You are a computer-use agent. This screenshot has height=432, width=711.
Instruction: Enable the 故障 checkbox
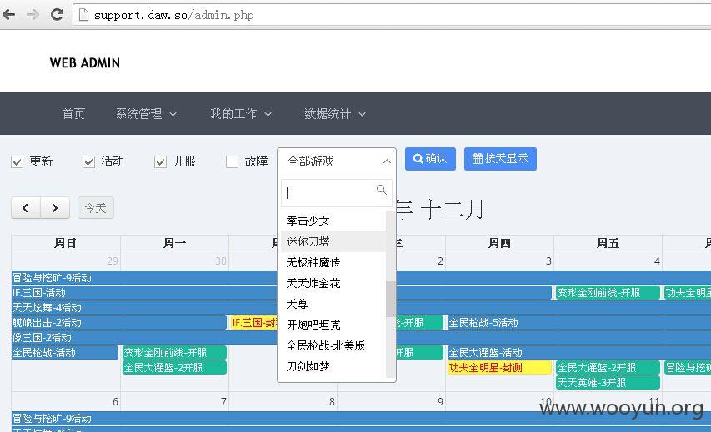(232, 161)
